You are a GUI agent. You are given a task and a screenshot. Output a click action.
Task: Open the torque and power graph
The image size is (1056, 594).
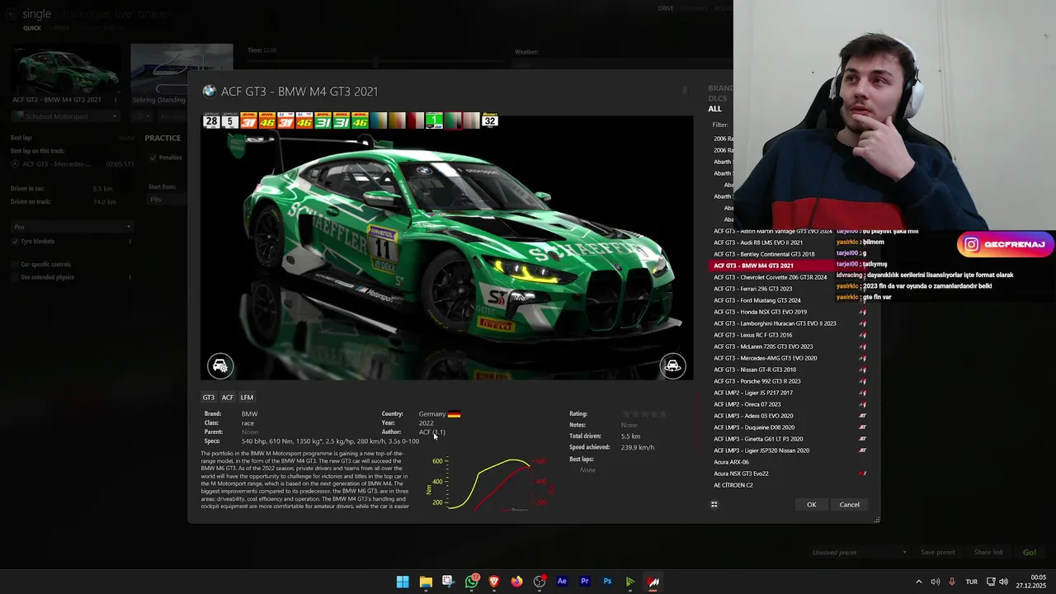click(x=489, y=483)
